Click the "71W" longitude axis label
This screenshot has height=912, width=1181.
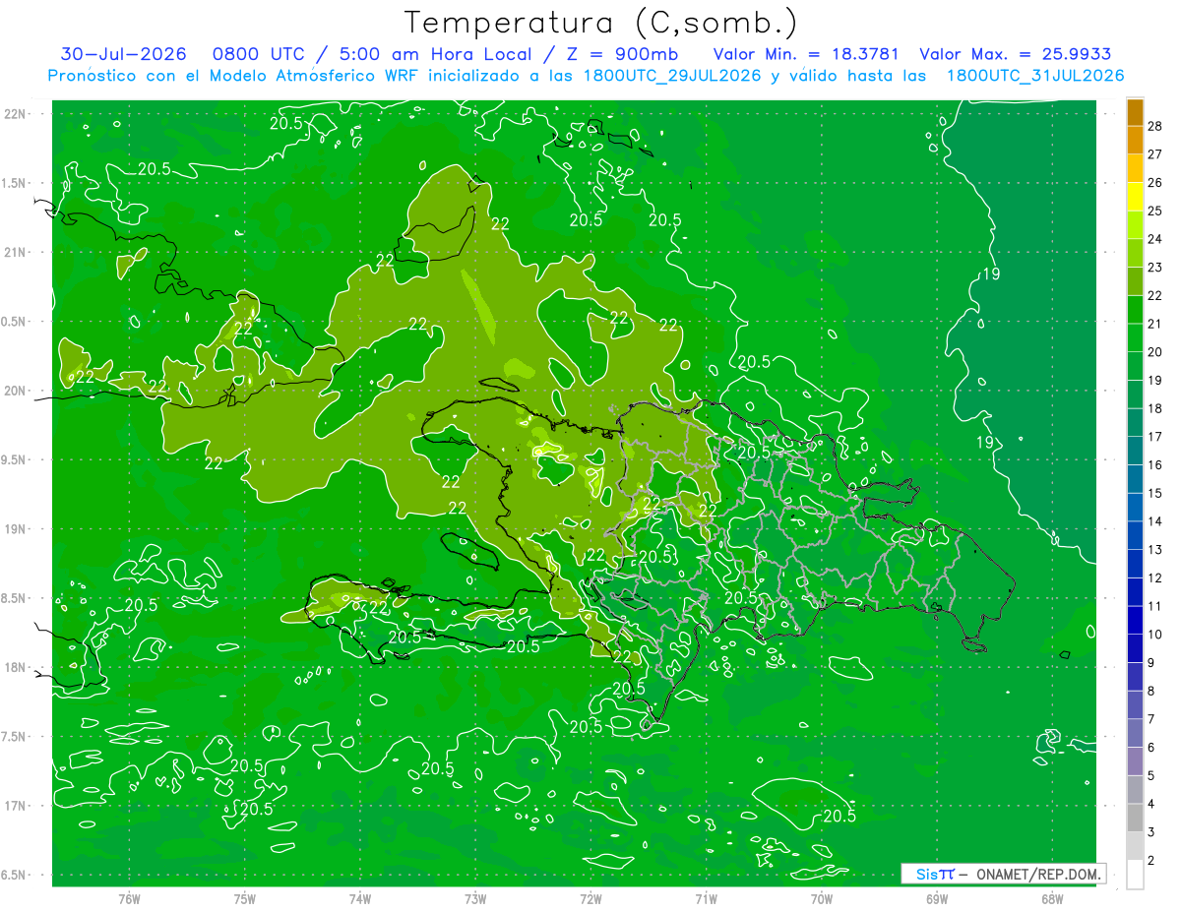pos(706,899)
